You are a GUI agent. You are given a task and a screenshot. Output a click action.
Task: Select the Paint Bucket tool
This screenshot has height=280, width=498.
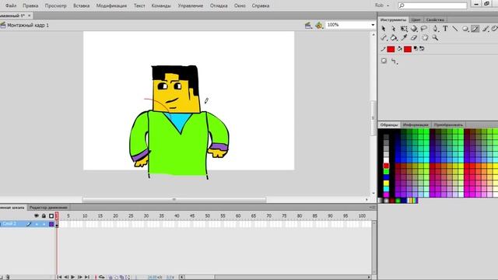coord(394,38)
